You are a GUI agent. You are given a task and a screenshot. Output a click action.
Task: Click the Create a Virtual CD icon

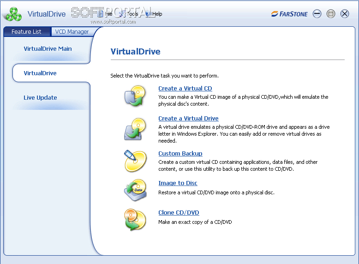pyautogui.click(x=135, y=96)
